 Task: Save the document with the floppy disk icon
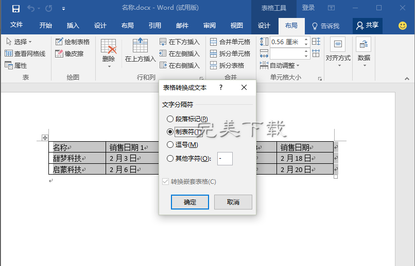[16, 8]
